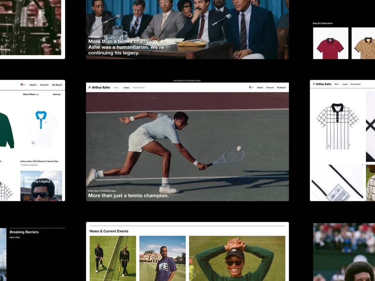Open Account in the left page header

click(44, 85)
